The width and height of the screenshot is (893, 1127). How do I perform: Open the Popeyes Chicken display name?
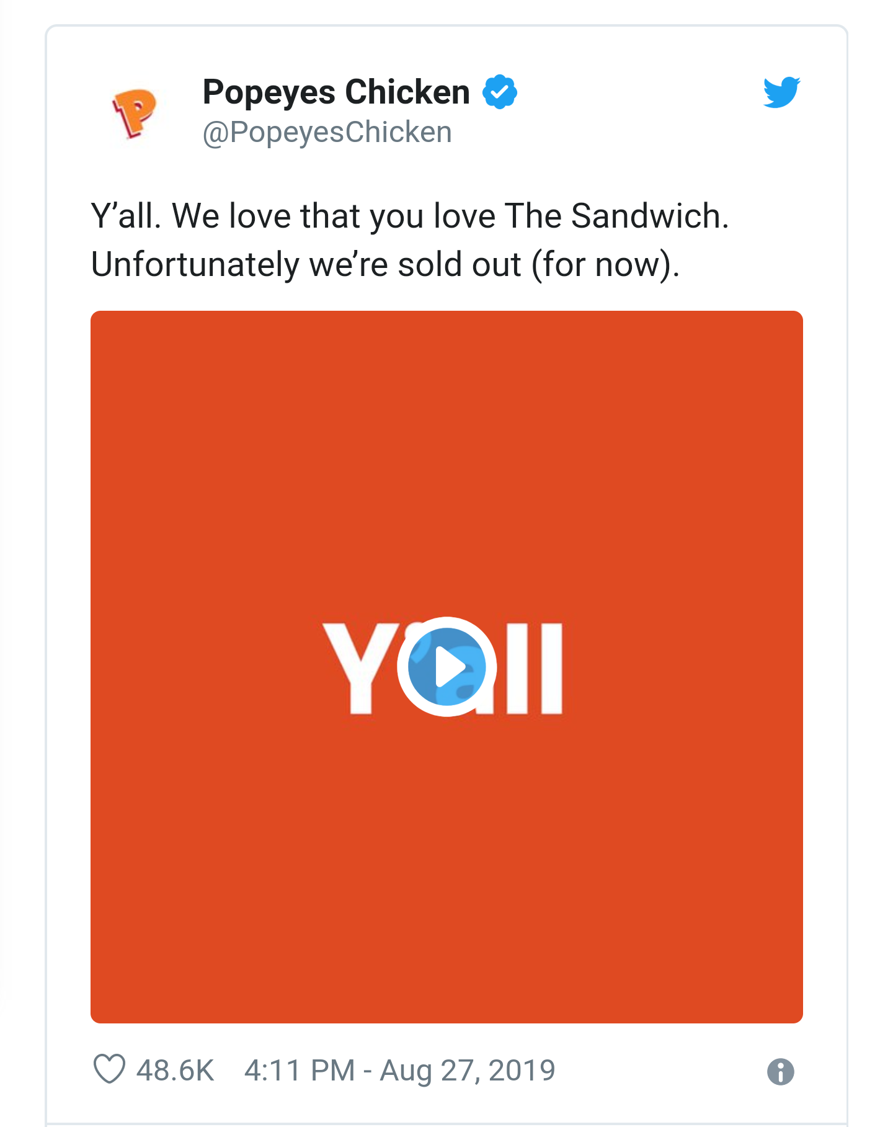(x=336, y=92)
